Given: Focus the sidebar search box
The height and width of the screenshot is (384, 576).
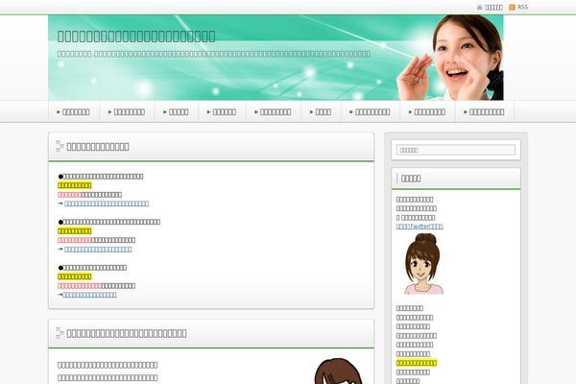Looking at the screenshot, I should point(456,150).
